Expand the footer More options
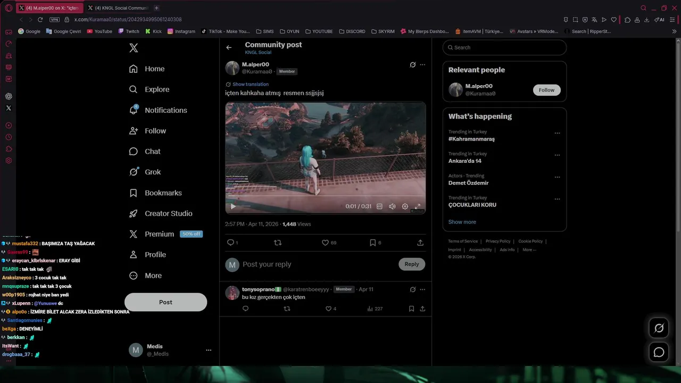This screenshot has height=383, width=681. (x=529, y=250)
